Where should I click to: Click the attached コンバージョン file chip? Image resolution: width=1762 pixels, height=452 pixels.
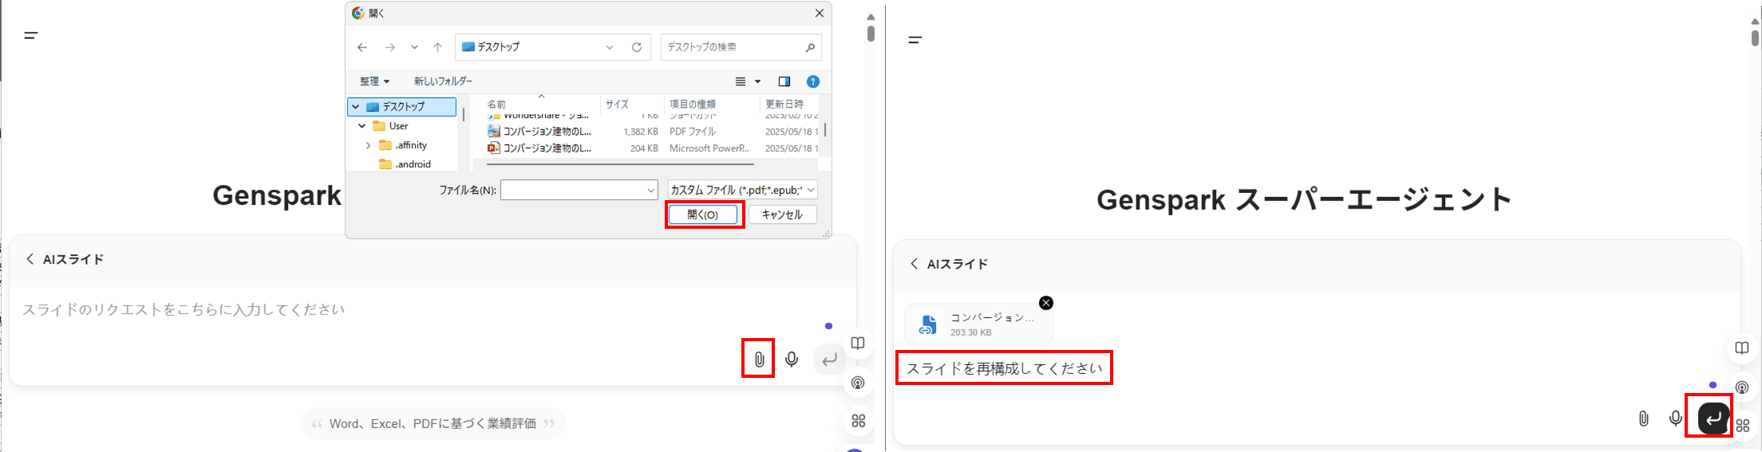point(978,324)
